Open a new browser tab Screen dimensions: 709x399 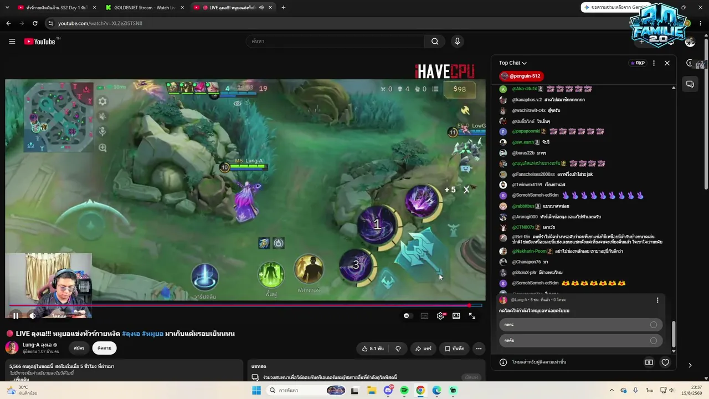(x=283, y=8)
